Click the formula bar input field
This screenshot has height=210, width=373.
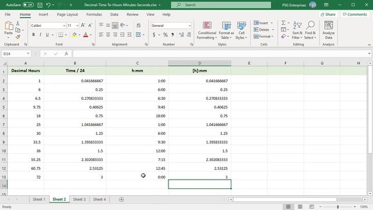tap(220, 54)
